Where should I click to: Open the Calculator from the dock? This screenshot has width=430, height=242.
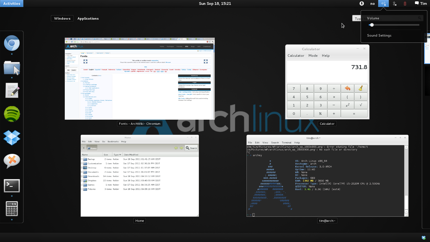tap(12, 209)
